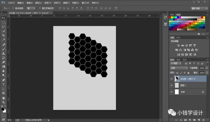
Task: Open the 文件(F) menu
Action: 11,2
